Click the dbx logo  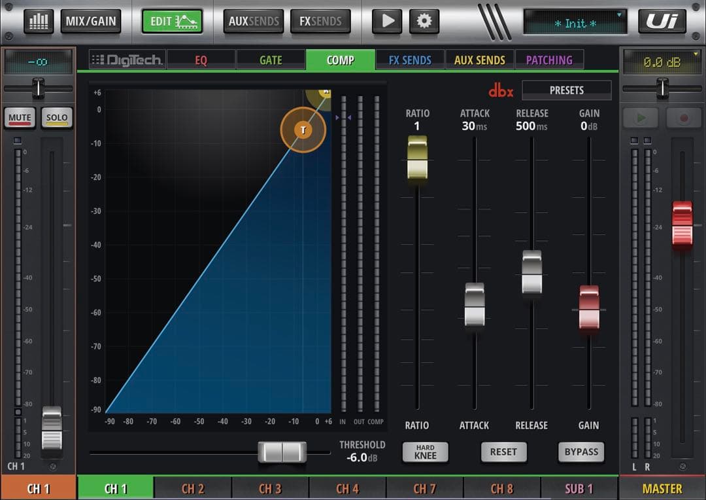pos(501,90)
